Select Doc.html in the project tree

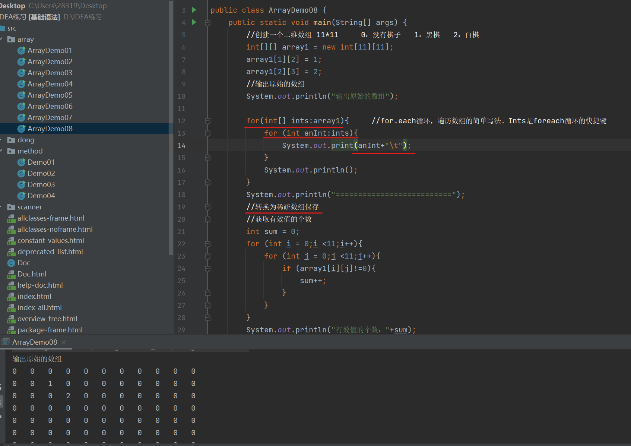[x=32, y=274]
